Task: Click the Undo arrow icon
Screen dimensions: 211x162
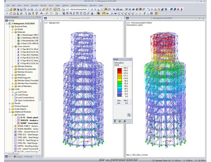Action: point(36,9)
